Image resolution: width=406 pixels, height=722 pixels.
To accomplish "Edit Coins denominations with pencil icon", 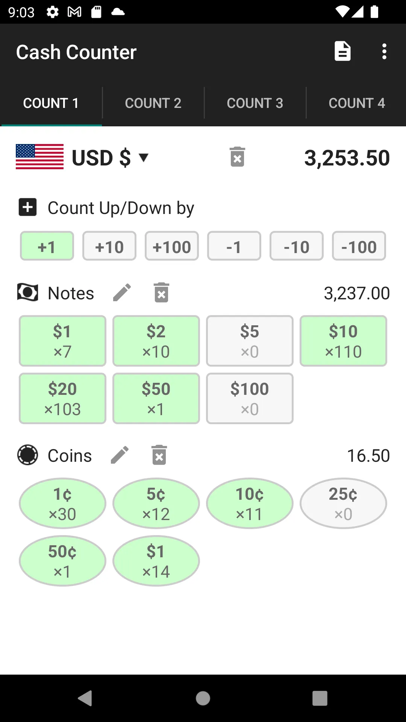I will (120, 455).
